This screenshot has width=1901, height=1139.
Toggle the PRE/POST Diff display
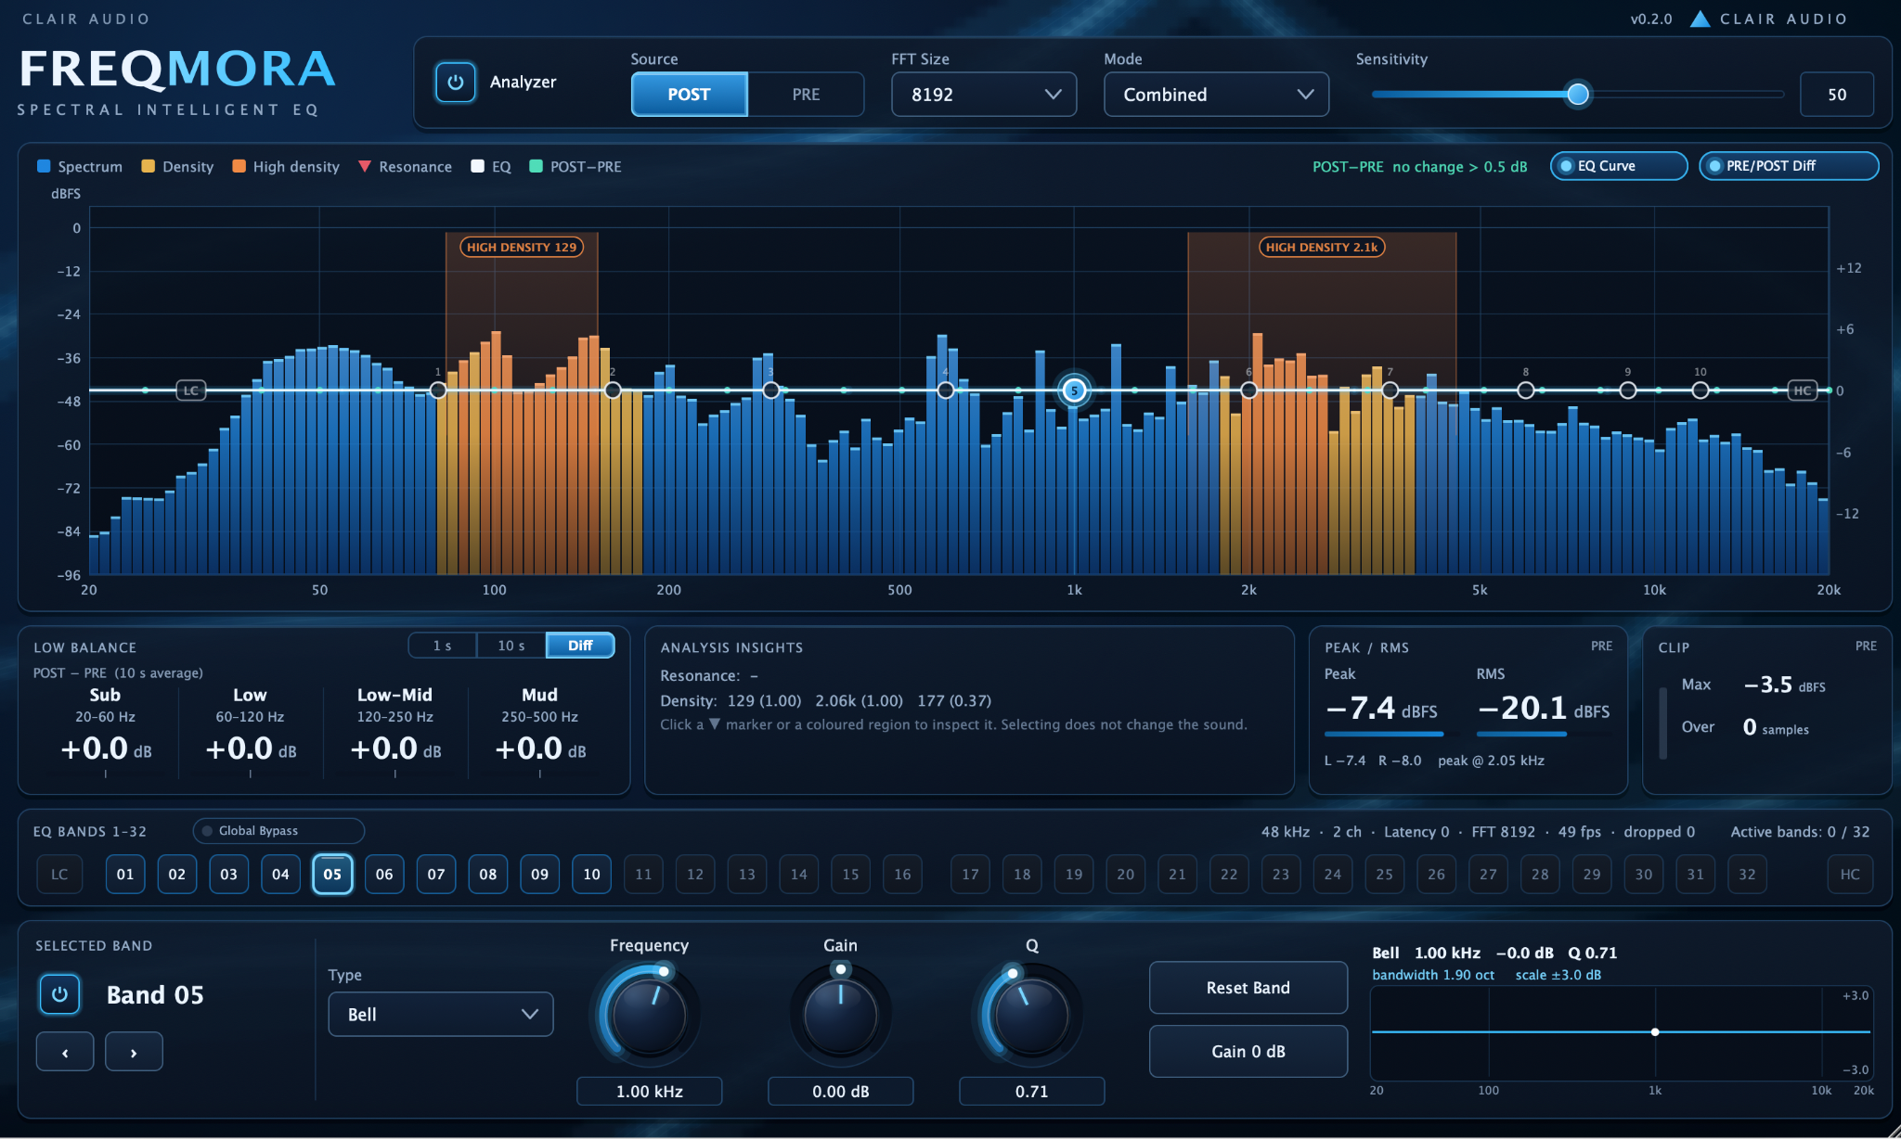(1789, 166)
